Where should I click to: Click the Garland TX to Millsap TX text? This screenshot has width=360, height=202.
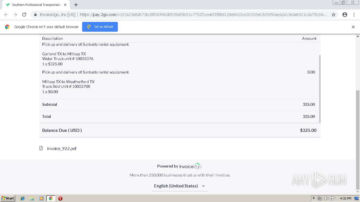pyautogui.click(x=64, y=54)
